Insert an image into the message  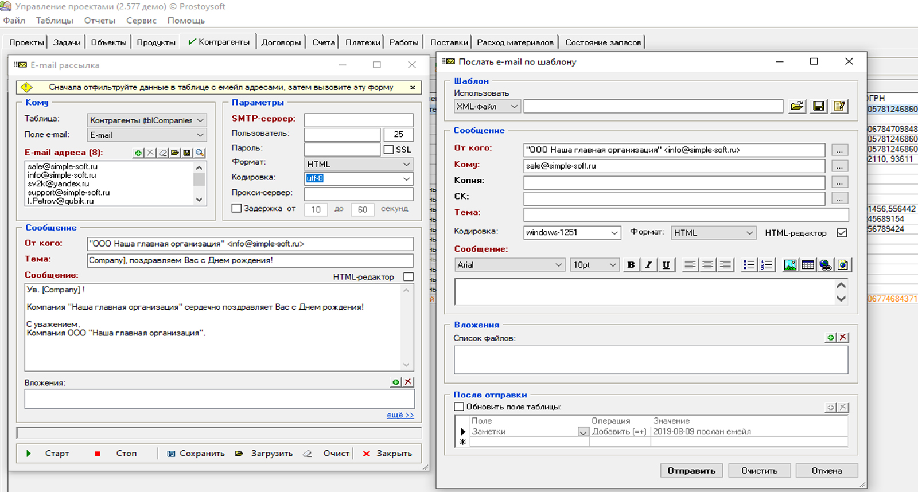(790, 265)
